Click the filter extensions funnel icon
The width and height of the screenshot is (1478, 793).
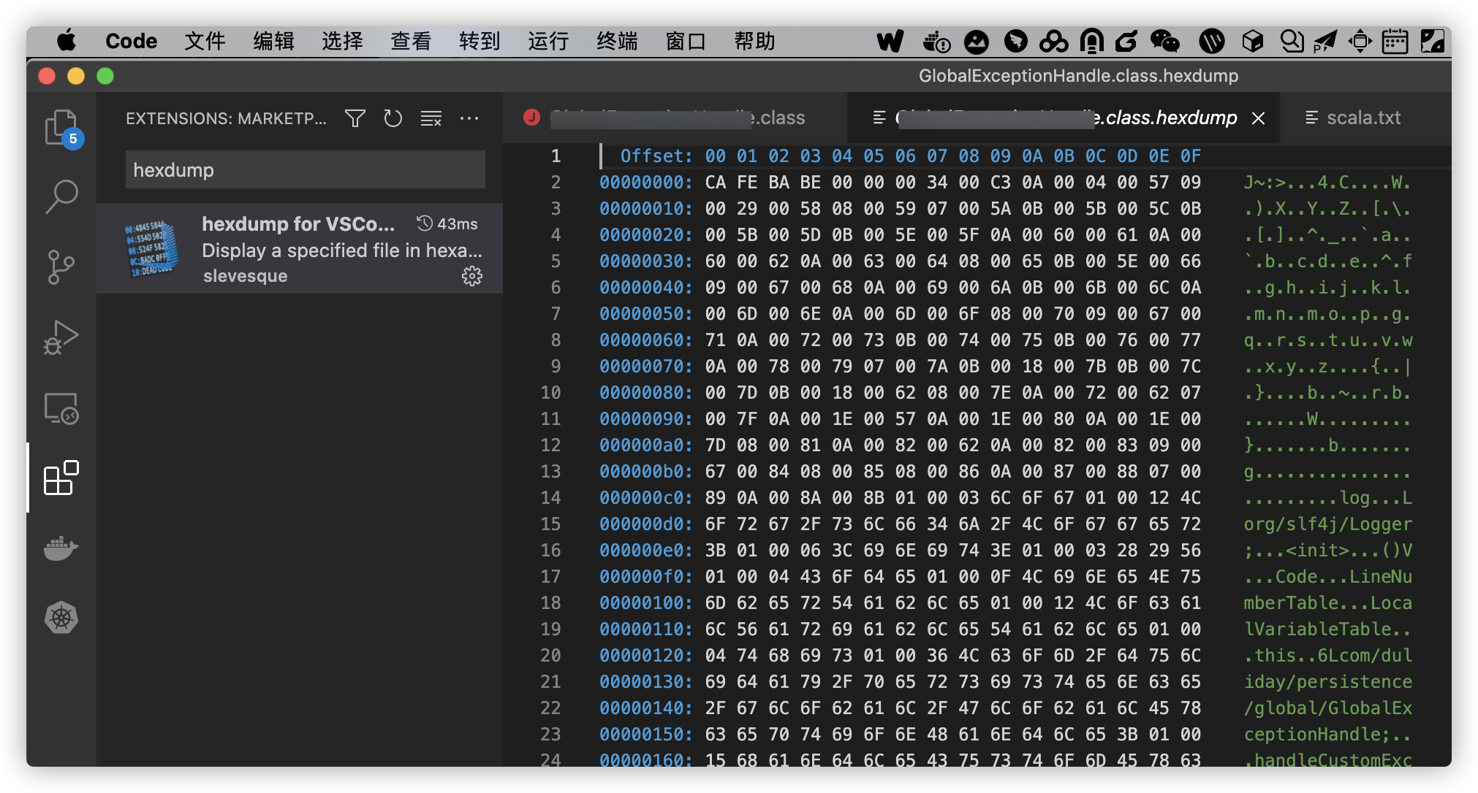coord(355,118)
